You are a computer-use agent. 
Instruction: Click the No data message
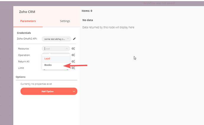88,20
